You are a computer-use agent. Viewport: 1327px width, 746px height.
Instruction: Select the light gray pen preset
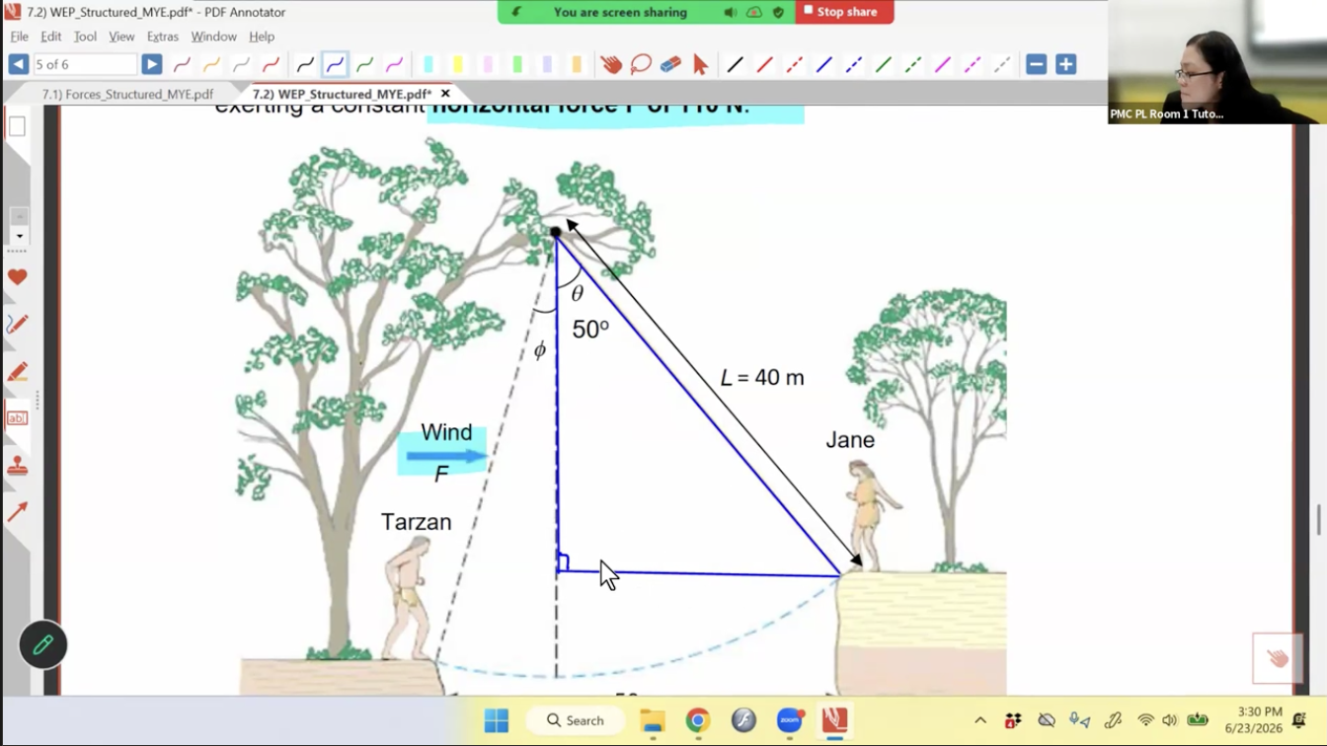click(x=241, y=64)
